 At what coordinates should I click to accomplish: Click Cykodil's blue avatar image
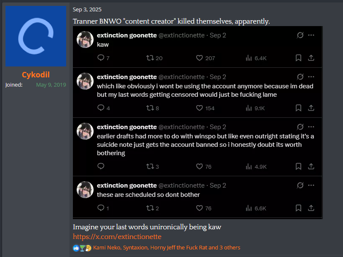tap(36, 36)
